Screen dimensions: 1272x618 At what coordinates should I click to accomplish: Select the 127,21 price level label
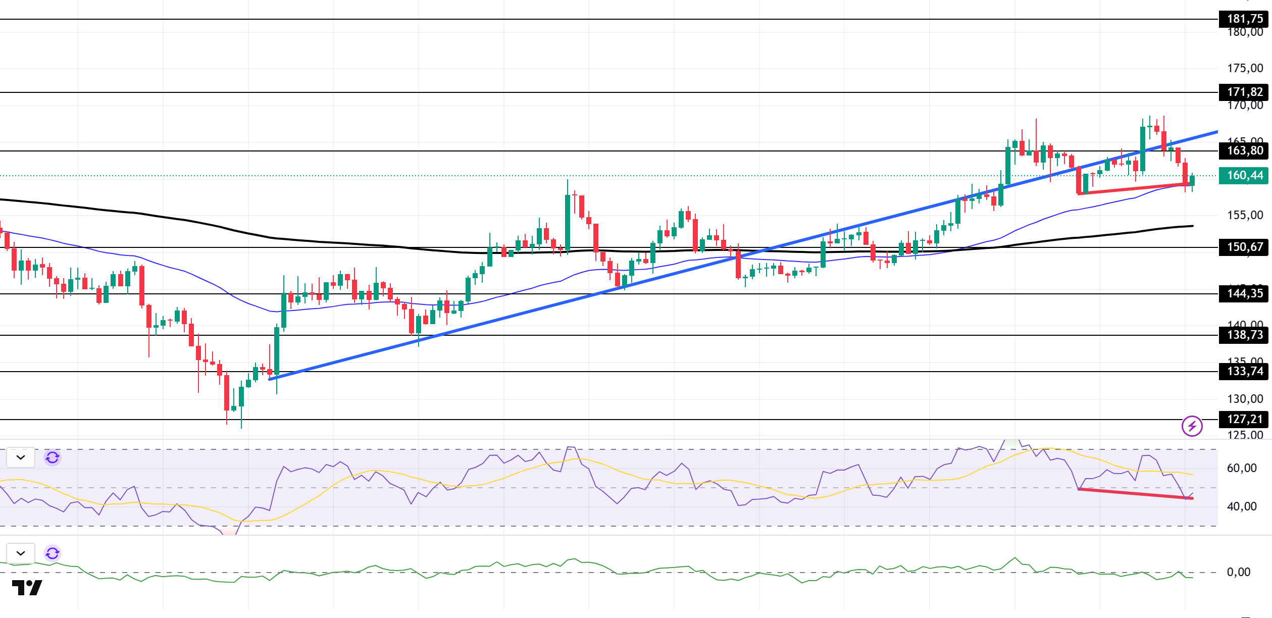point(1243,420)
